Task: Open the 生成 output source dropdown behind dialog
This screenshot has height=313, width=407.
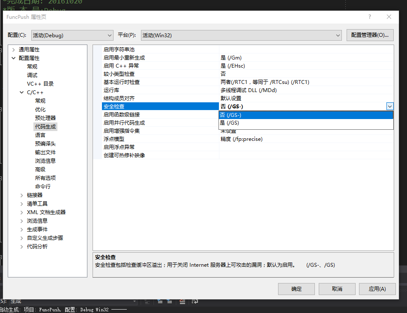Action: (135, 301)
